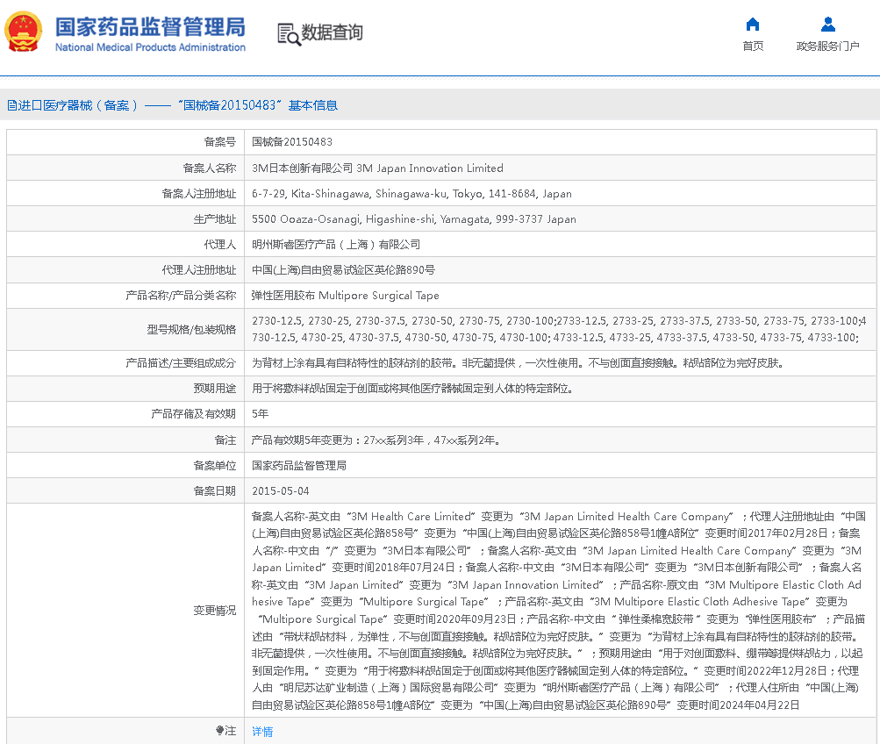
Task: Select the 产品名称/产品分类名称 label cell
Action: pos(125,295)
